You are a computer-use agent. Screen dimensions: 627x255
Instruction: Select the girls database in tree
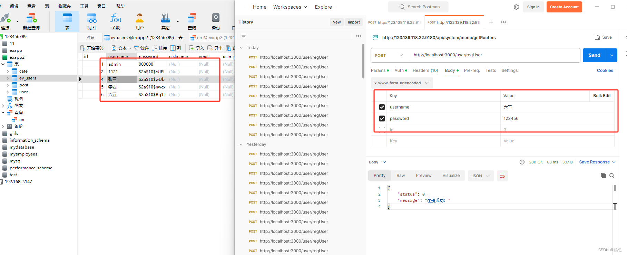click(x=14, y=133)
